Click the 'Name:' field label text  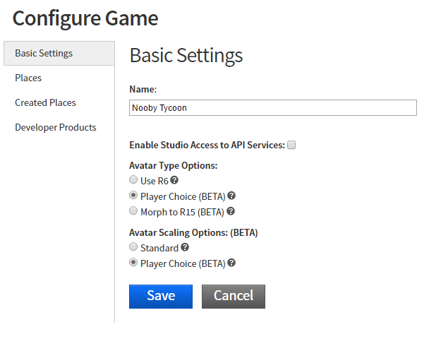tap(143, 89)
